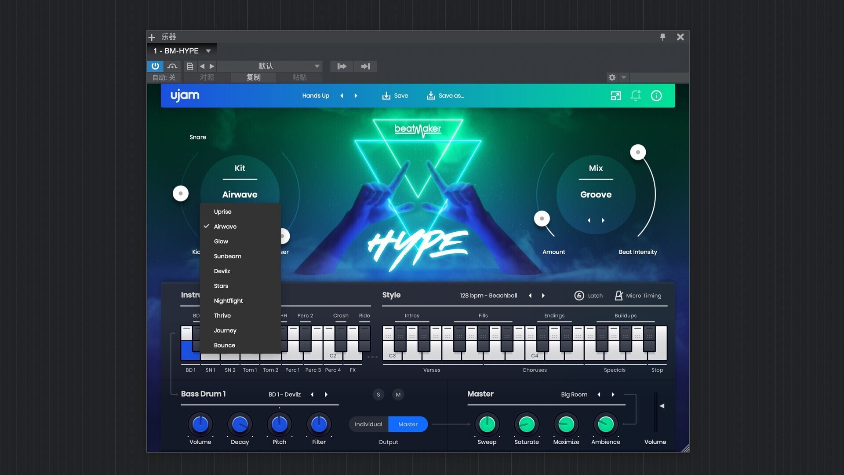The image size is (844, 475).
Task: Solo Bass Drum 1 with S button
Action: pyautogui.click(x=378, y=395)
